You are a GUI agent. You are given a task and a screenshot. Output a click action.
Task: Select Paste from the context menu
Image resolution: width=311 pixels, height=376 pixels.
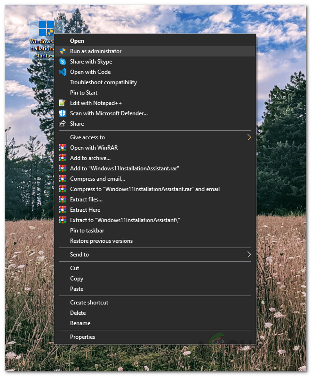[x=155, y=289]
